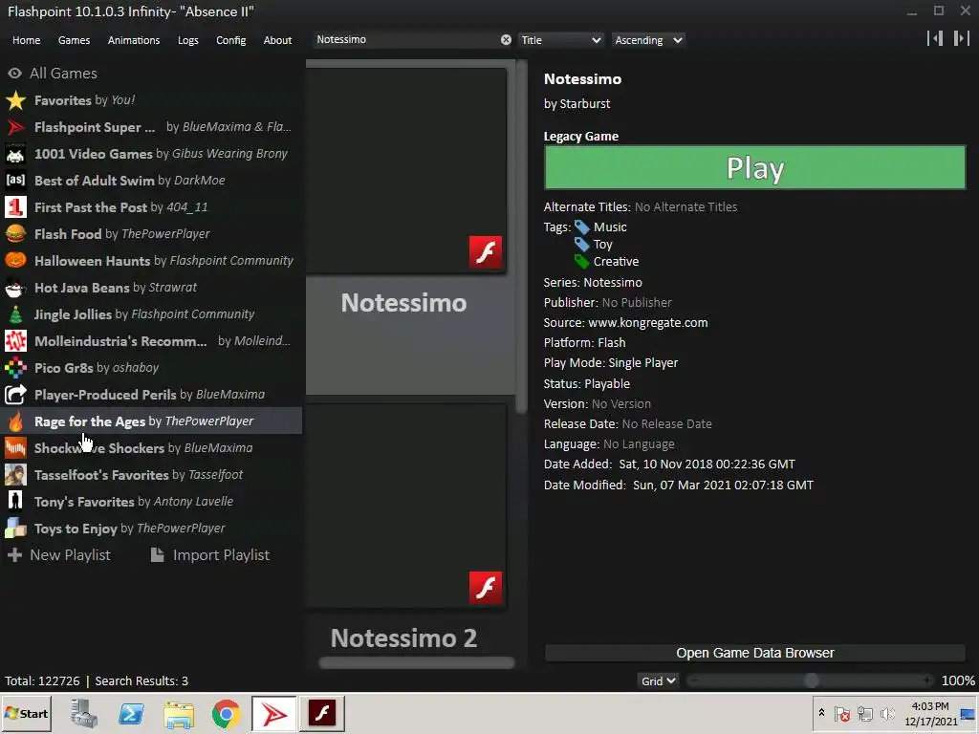979x734 pixels.
Task: Open Server Manager from the taskbar
Action: 84,713
